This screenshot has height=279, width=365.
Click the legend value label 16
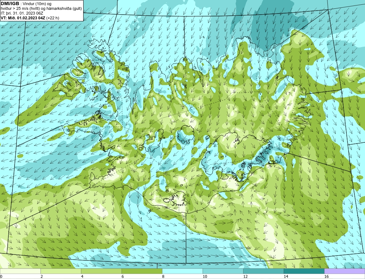326,276
